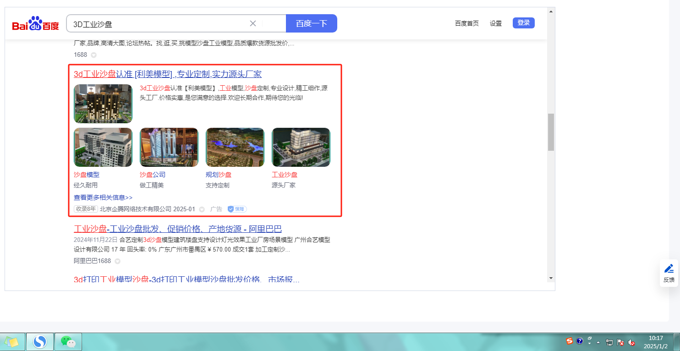Click the 做工精美 description text
Viewport: 680px width, 351px height.
[152, 185]
